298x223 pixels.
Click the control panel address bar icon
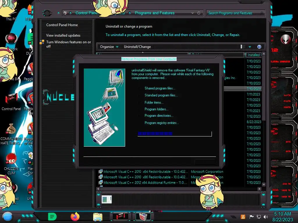[x=65, y=13]
